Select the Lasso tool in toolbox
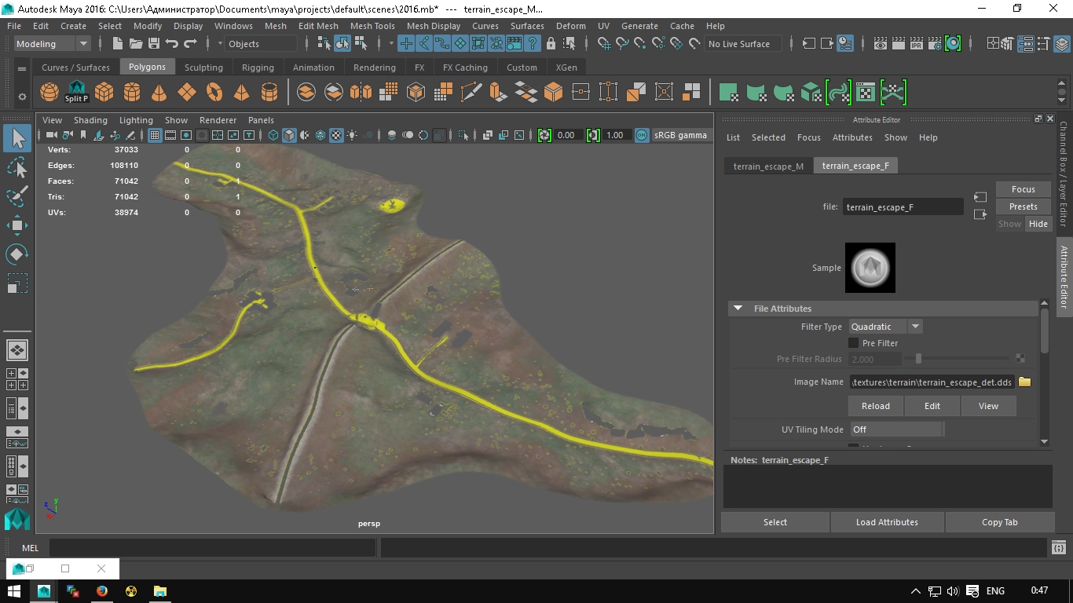Viewport: 1073px width, 603px height. coord(17,167)
